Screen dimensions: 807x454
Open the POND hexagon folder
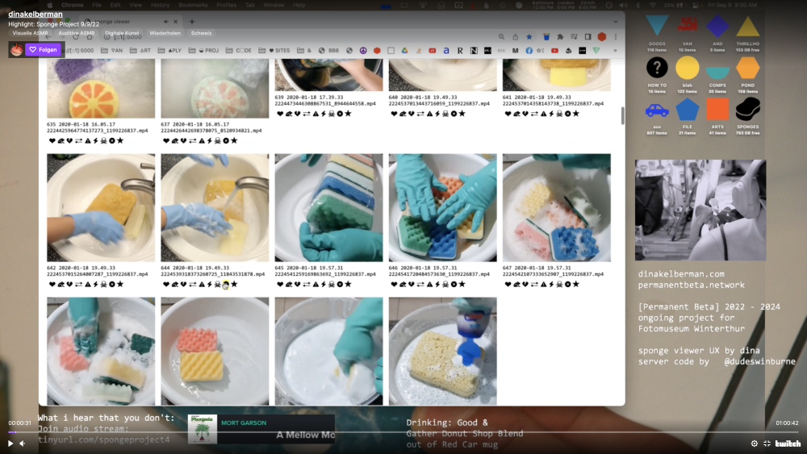[747, 68]
